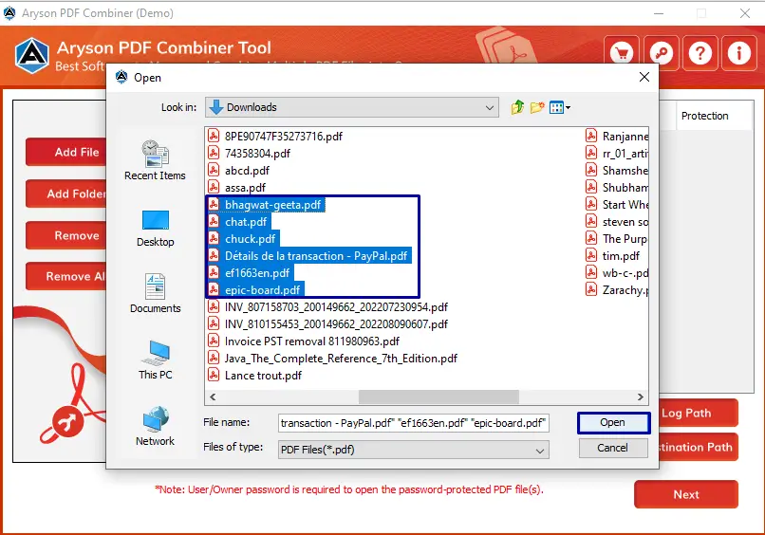Image resolution: width=765 pixels, height=535 pixels.
Task: Open Network location in sidebar
Action: [x=155, y=427]
